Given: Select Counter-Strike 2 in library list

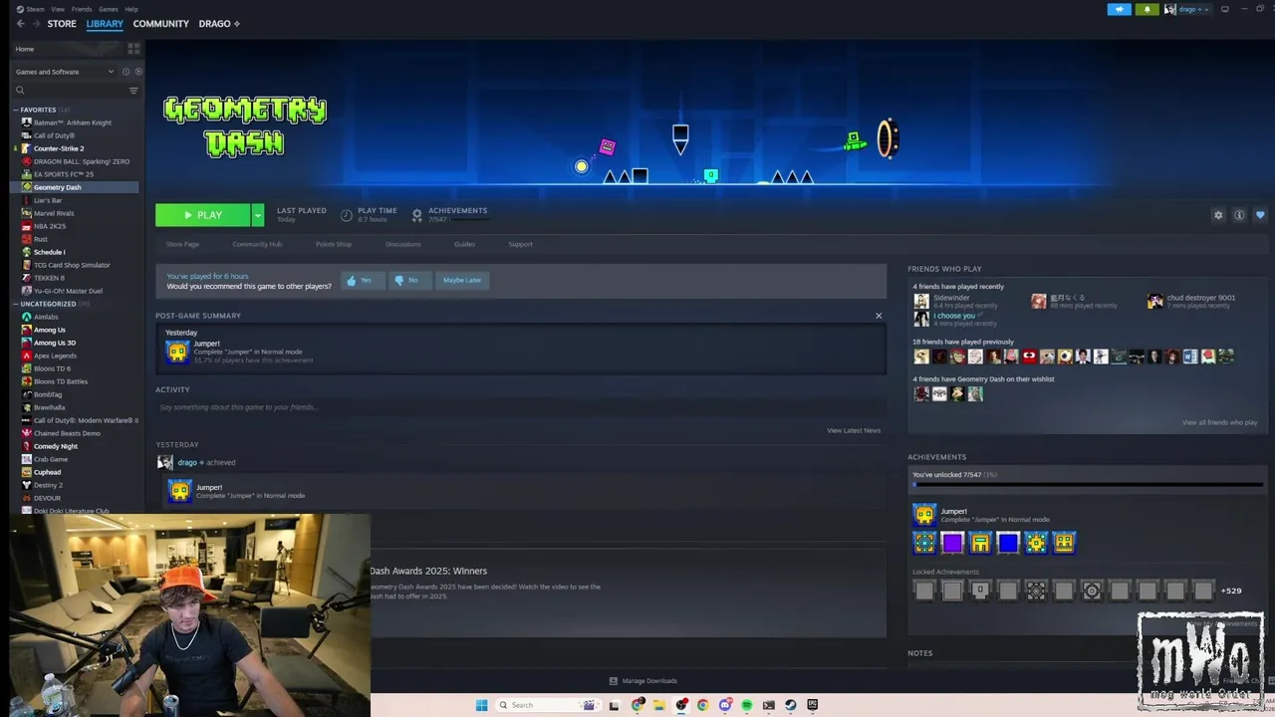Looking at the screenshot, I should pyautogui.click(x=59, y=148).
